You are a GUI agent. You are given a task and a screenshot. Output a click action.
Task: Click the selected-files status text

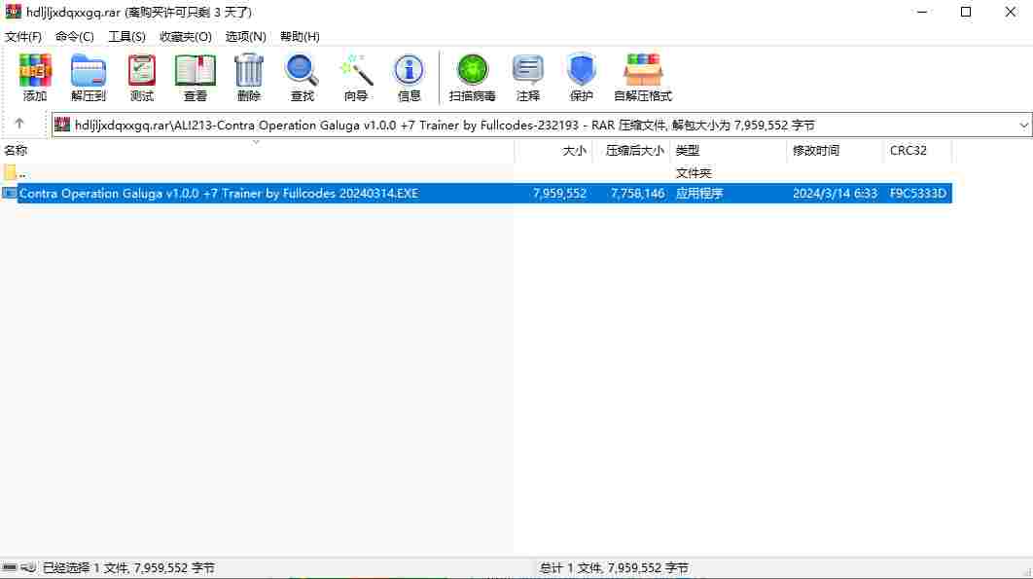pyautogui.click(x=128, y=567)
